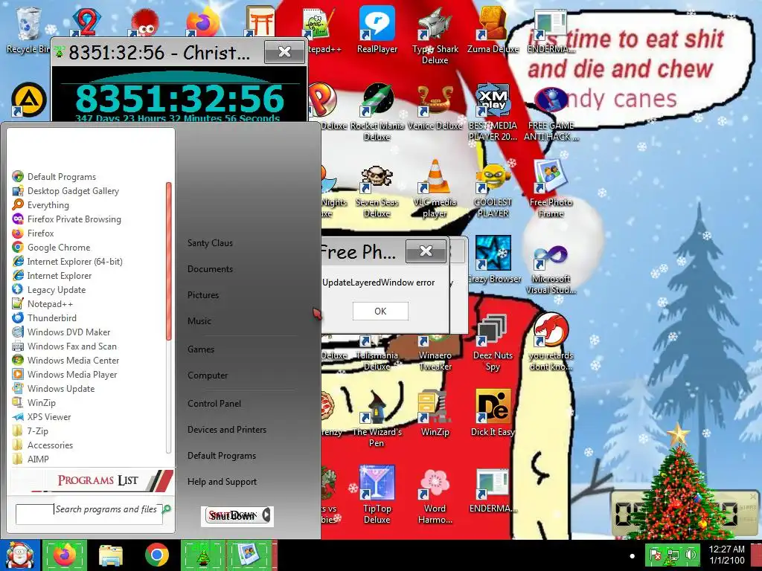Open Documents from Start menu
Viewport: 762px width, 571px height.
pos(210,269)
